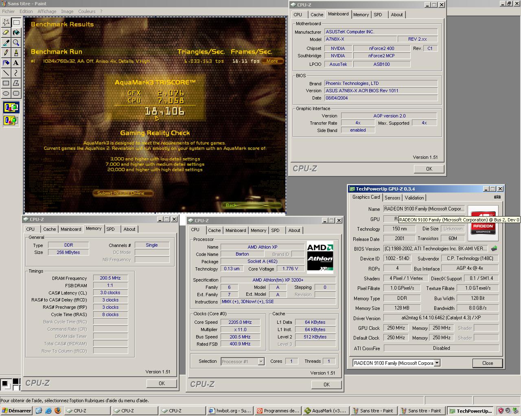Select the Airbrush spray tool

click(6, 63)
